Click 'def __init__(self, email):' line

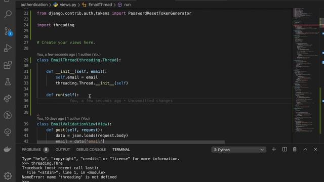point(76,71)
